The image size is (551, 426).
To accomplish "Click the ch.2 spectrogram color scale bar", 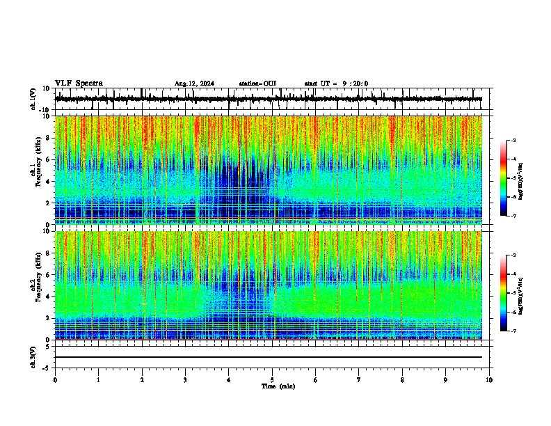I will 504,293.
